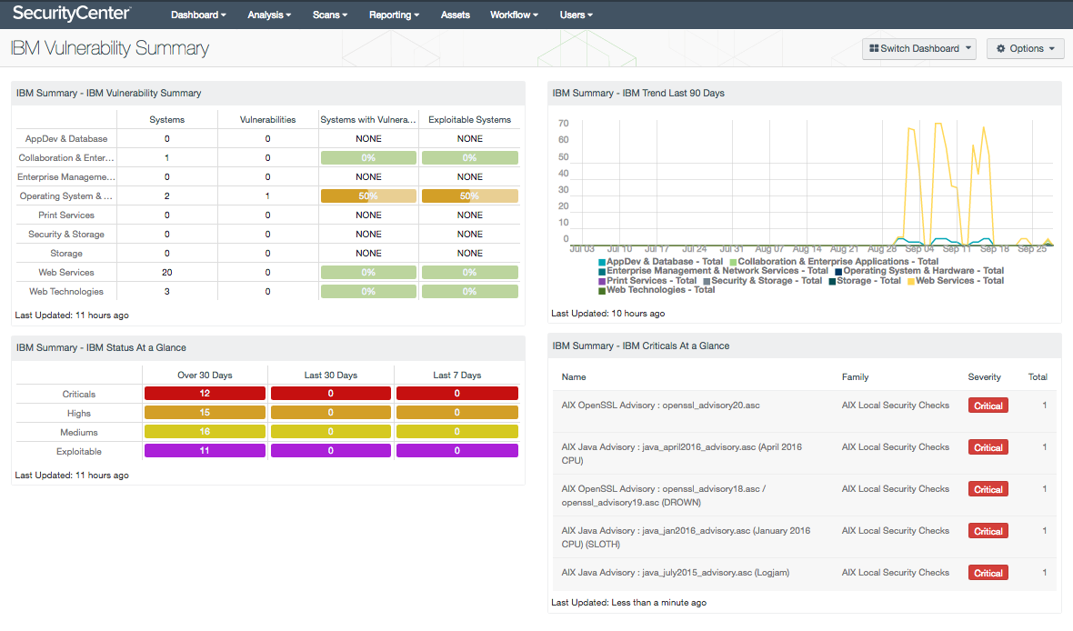Open the Reporting menu
The width and height of the screenshot is (1073, 631).
click(394, 15)
